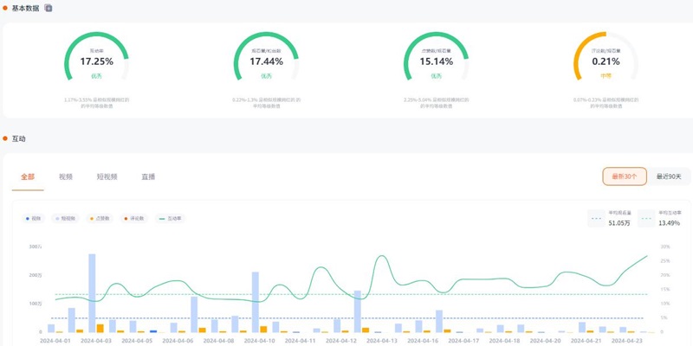Viewport: 693px width, 346px height.
Task: Open the 视频 tab
Action: click(x=66, y=176)
